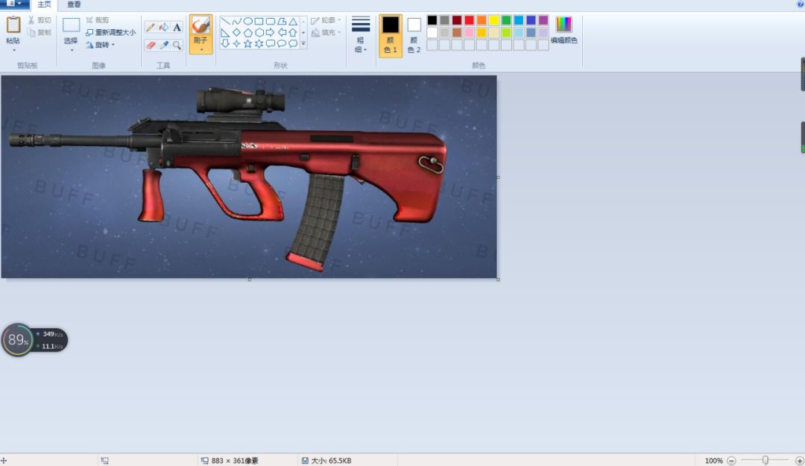The width and height of the screenshot is (805, 466).
Task: Select the curve shape
Action: click(236, 22)
